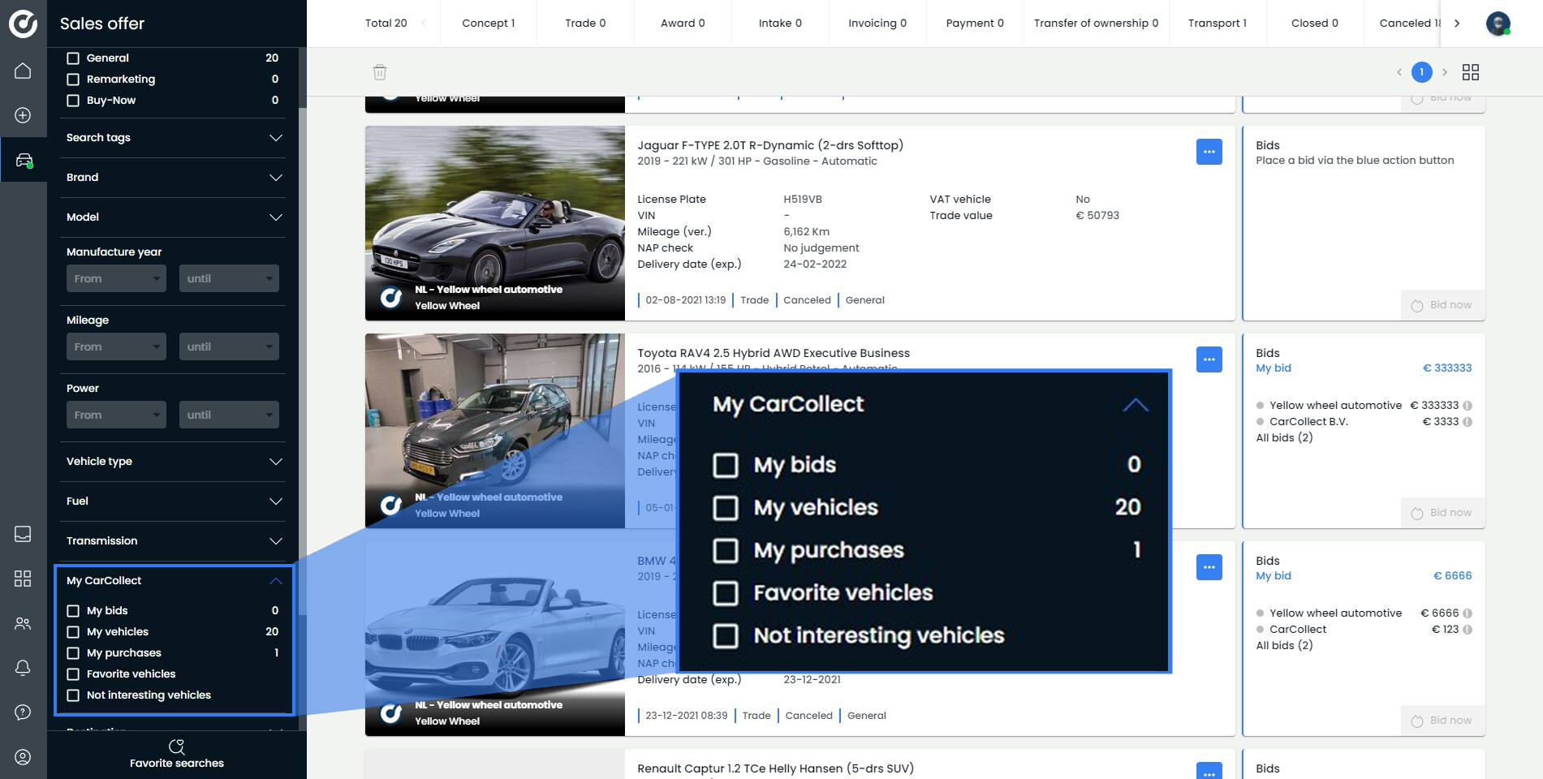Open the vehicles car icon in sidebar

point(24,160)
